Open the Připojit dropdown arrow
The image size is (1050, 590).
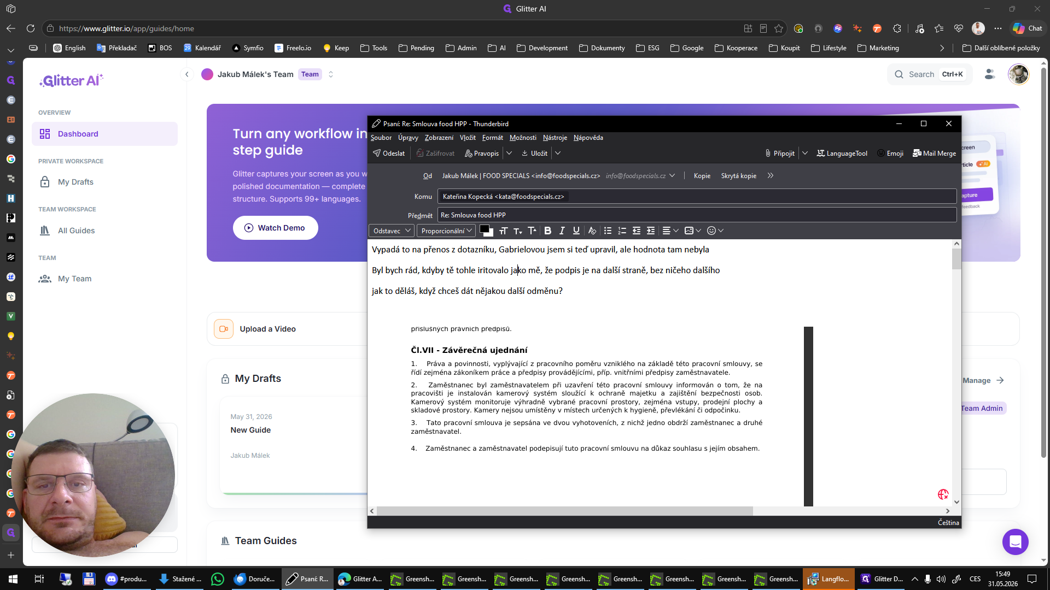pos(805,154)
